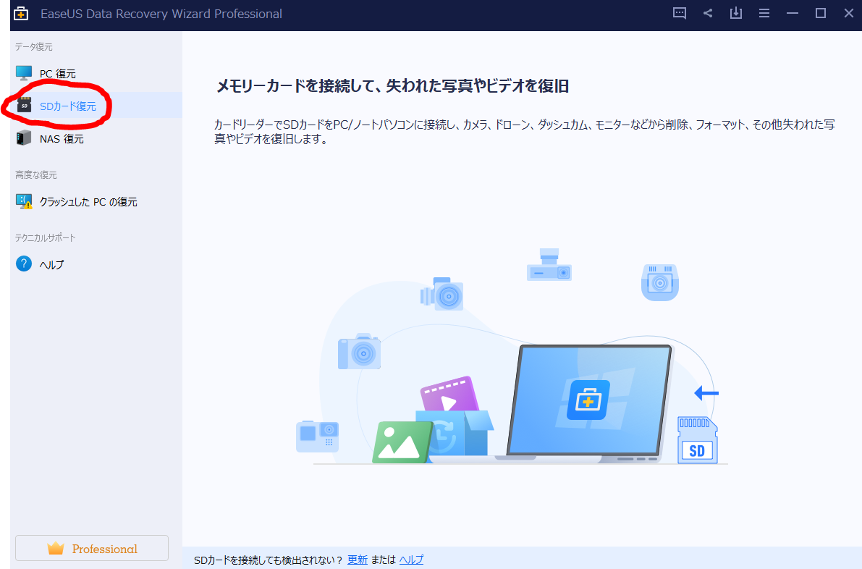
Task: Click the ヘルプ link in bottom bar
Action: point(411,560)
